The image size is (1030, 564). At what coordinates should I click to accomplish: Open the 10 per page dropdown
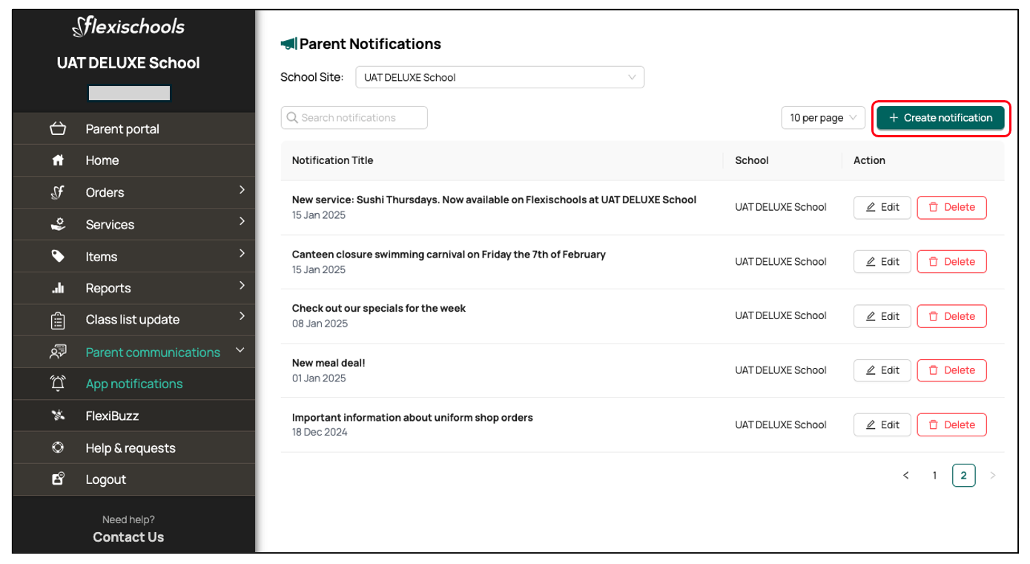click(x=822, y=118)
